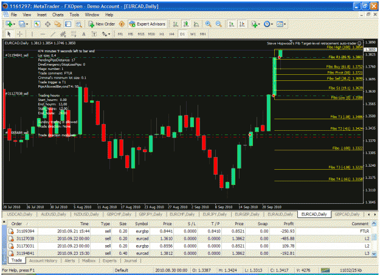Switch to the D1 timeframe

[x=182, y=34]
